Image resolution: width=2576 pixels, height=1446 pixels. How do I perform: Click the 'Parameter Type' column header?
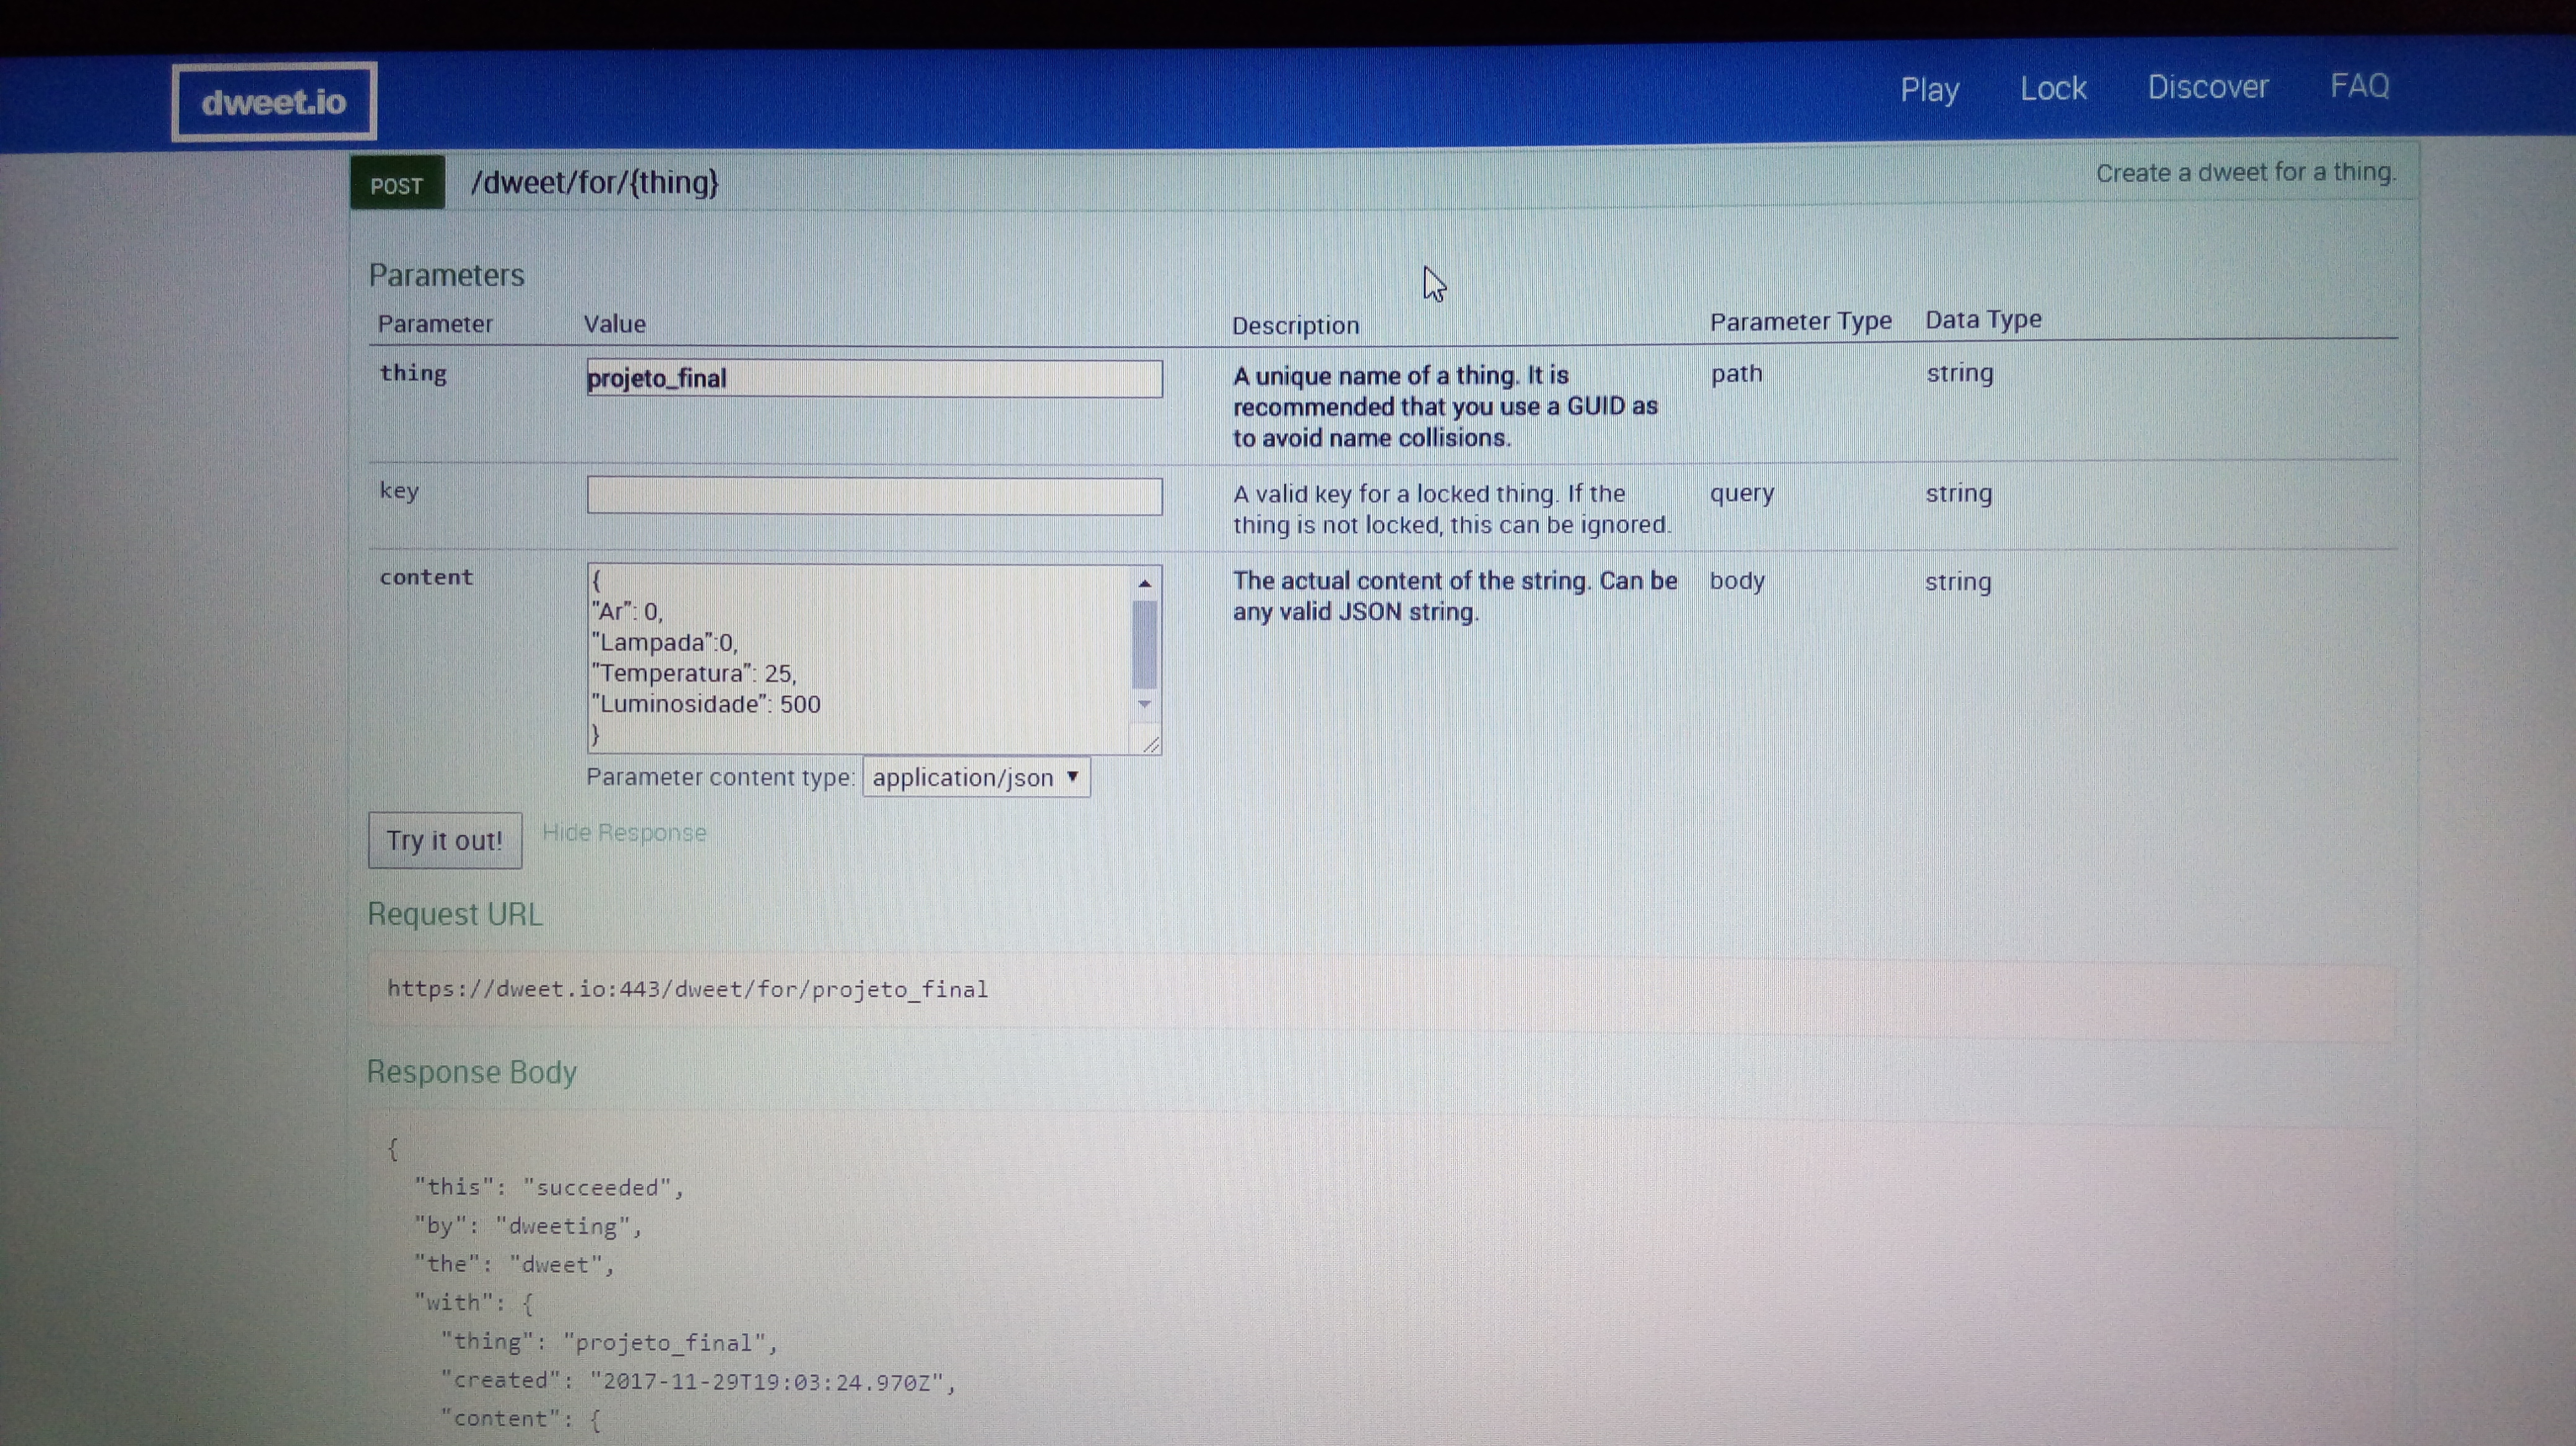[1800, 322]
